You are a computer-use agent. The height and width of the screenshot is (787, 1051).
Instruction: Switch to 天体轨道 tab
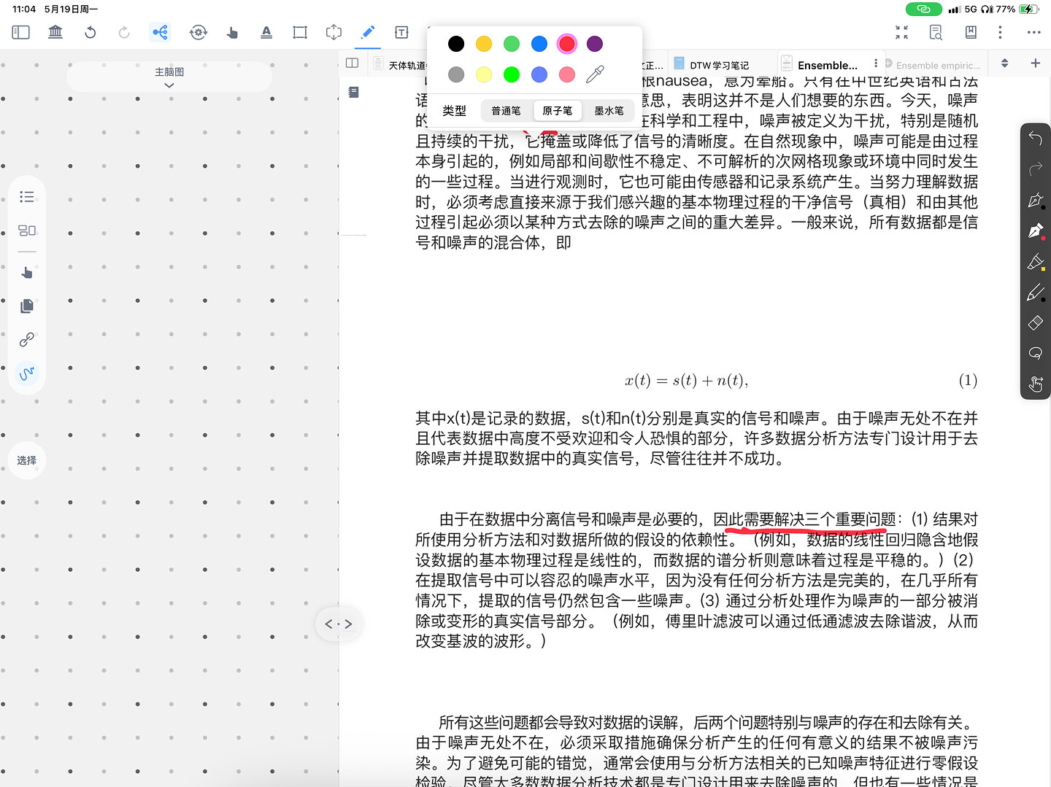point(400,65)
